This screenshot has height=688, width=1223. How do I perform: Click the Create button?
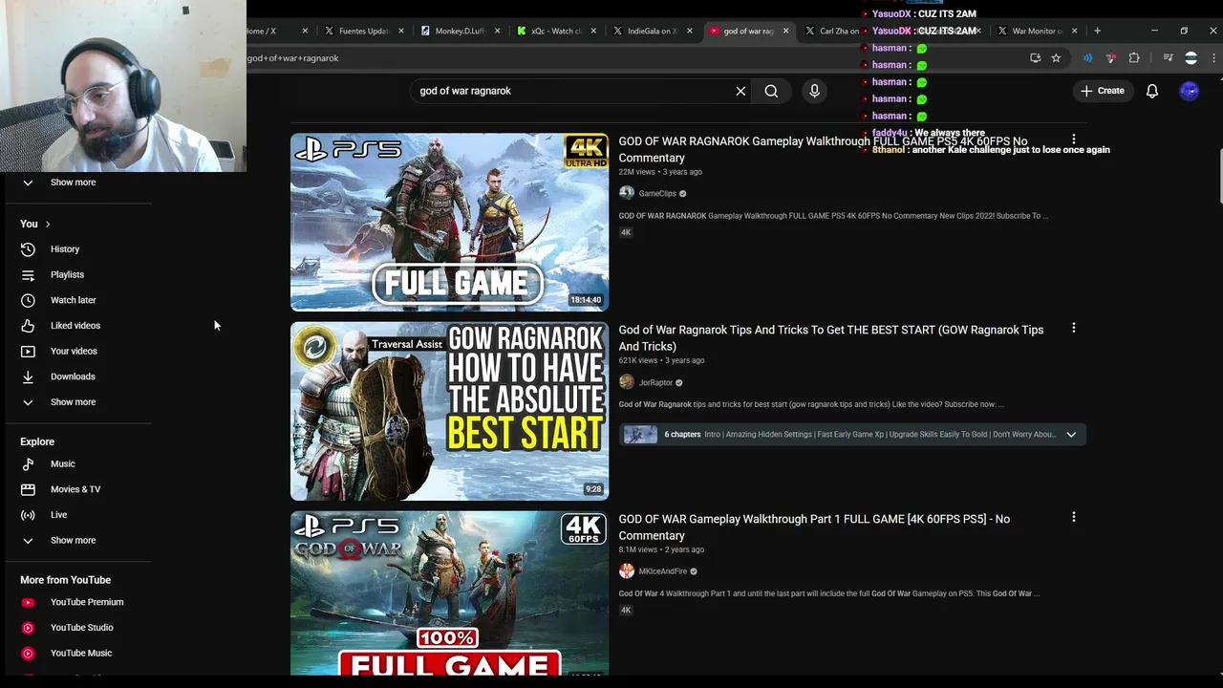[1103, 91]
